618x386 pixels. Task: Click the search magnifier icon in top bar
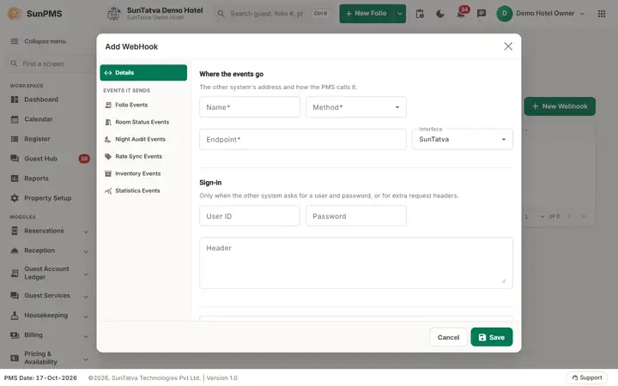(221, 14)
